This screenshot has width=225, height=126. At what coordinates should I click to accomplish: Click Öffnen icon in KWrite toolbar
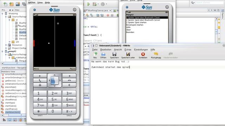click(x=103, y=55)
